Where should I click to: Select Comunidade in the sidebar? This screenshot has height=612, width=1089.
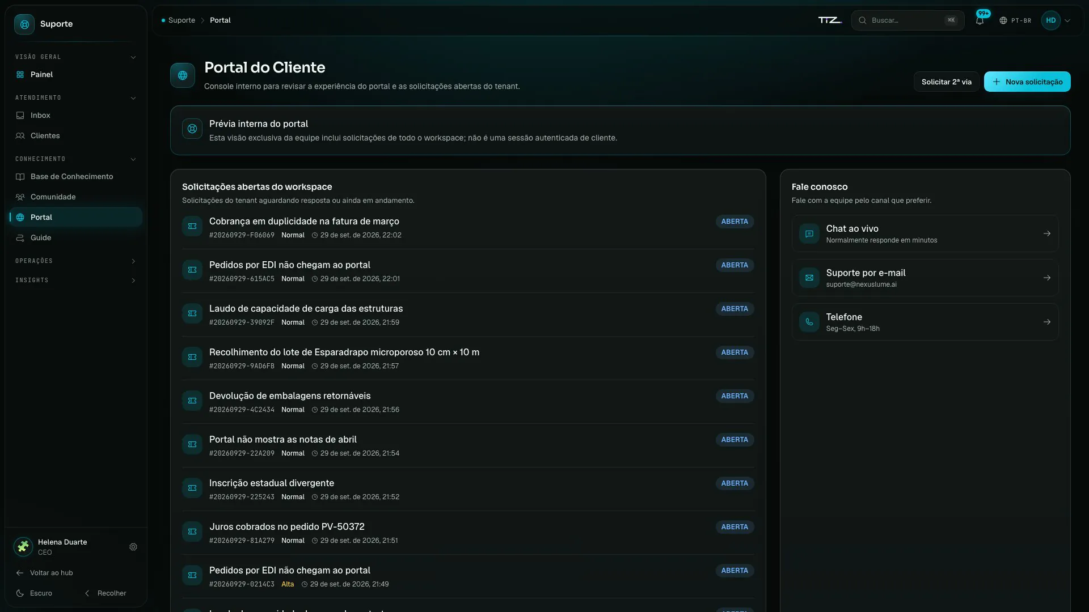(x=76, y=197)
